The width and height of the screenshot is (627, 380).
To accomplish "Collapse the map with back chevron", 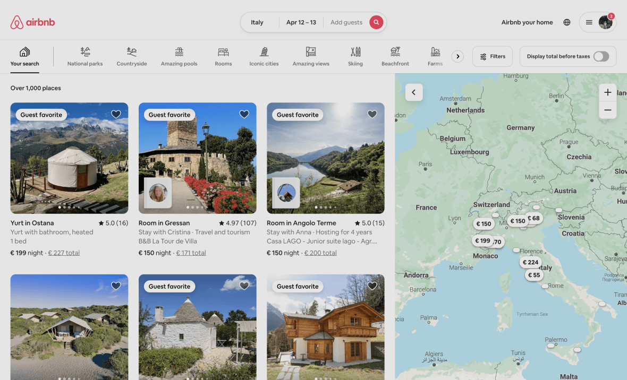I will click(x=414, y=92).
